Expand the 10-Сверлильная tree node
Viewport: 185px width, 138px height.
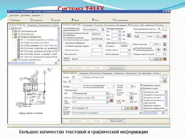point(13,34)
